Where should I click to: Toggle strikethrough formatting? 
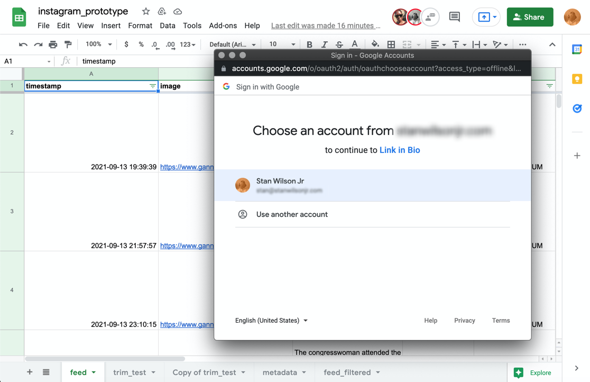pyautogui.click(x=339, y=44)
